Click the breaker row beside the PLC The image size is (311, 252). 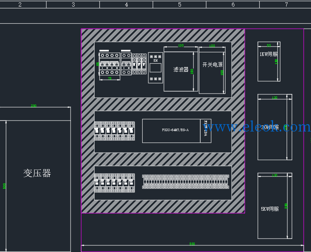click(115, 131)
